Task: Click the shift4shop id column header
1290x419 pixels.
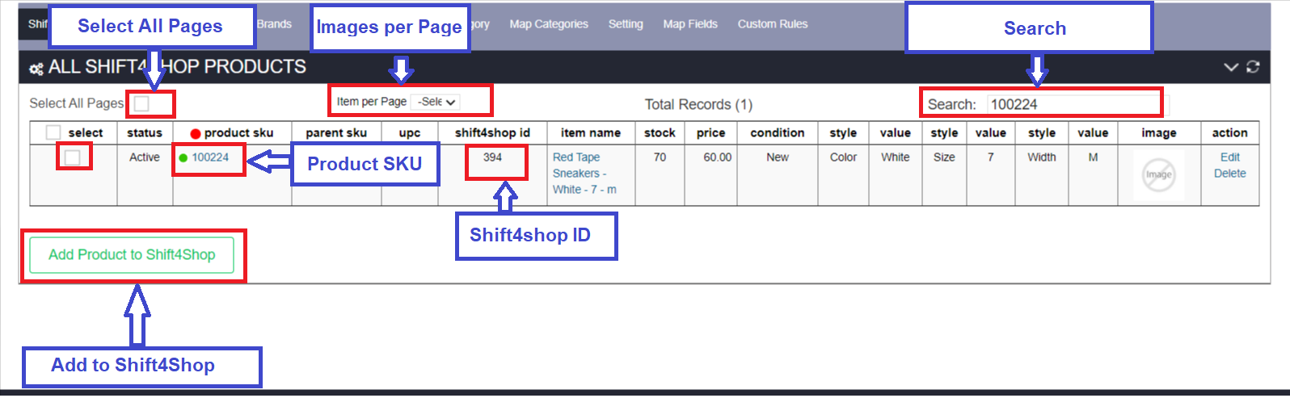Action: (x=492, y=132)
